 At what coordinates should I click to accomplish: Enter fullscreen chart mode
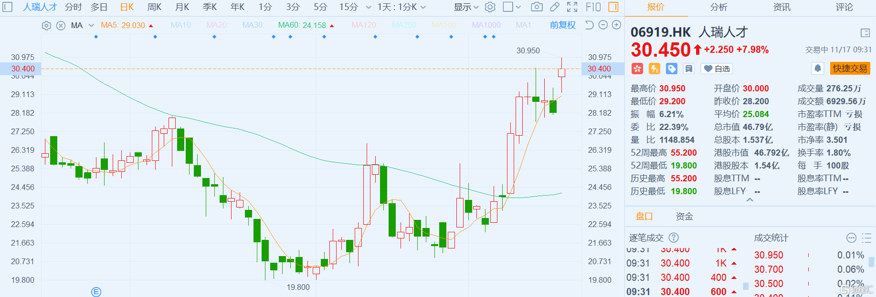[572, 7]
